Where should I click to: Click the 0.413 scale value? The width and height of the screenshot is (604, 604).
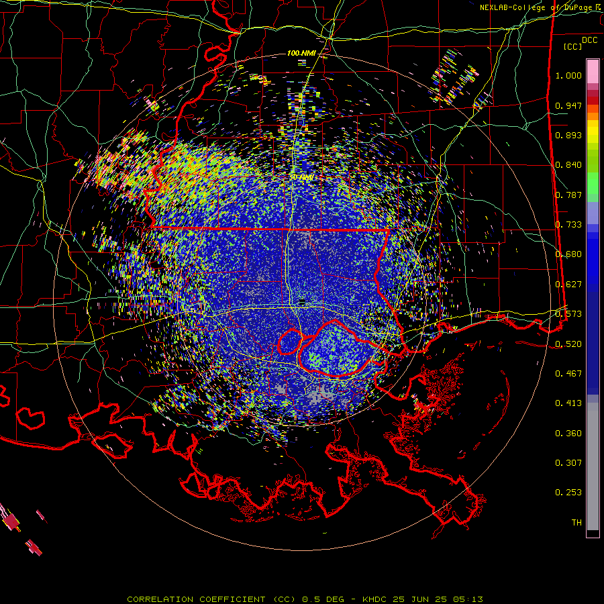(x=568, y=403)
